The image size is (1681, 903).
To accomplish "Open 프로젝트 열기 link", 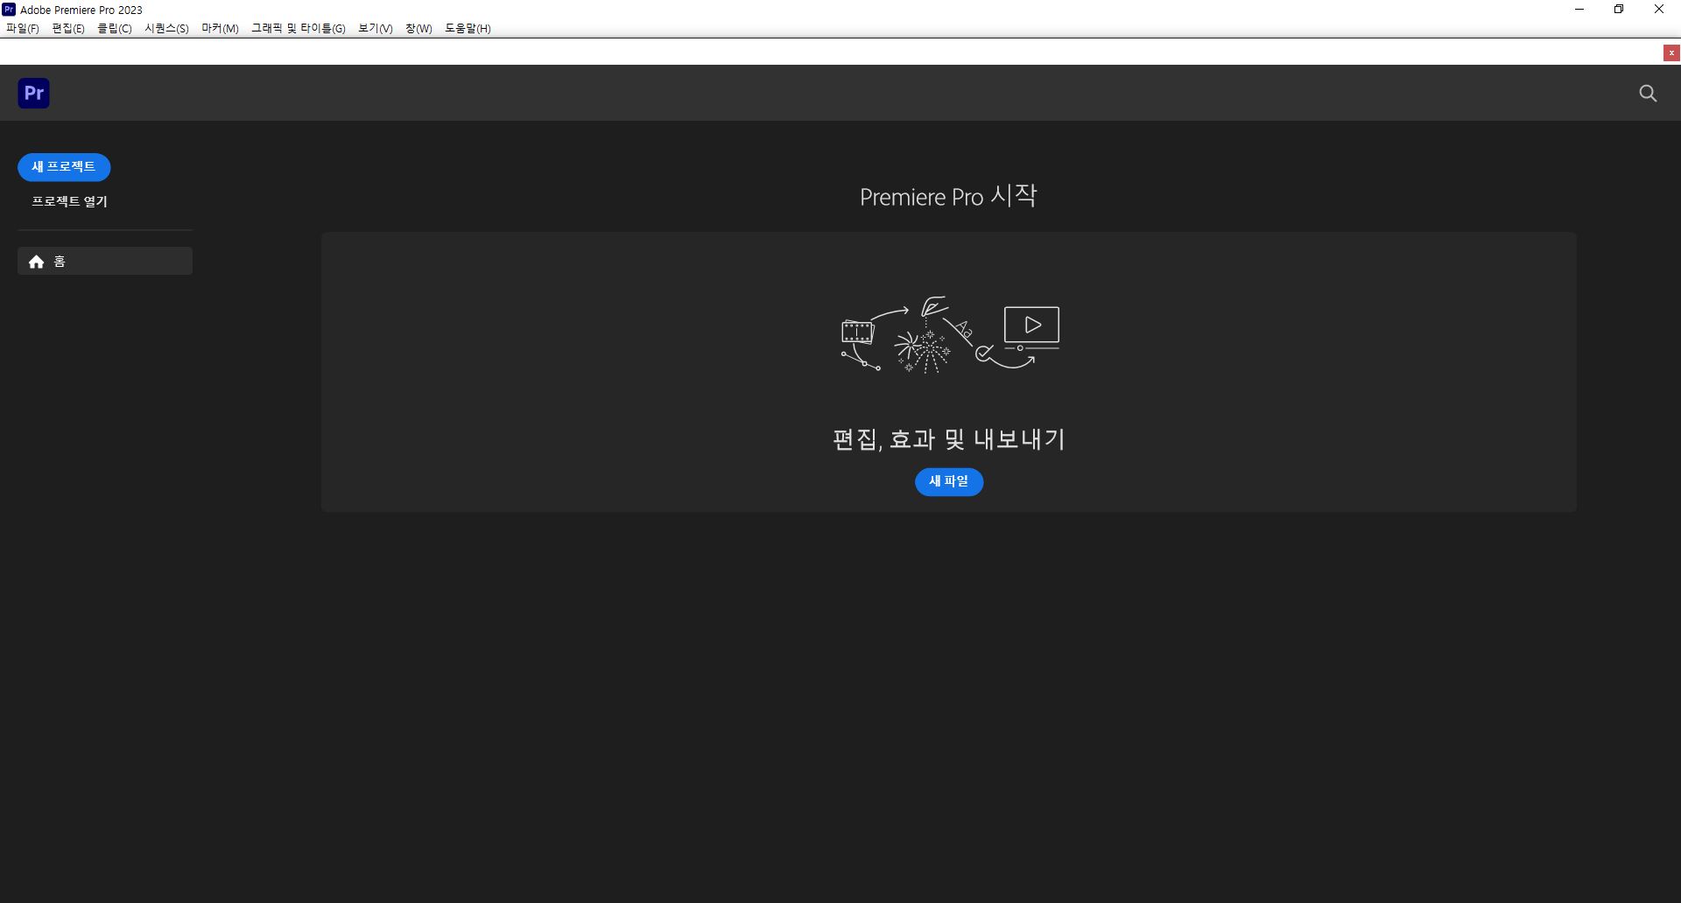I will [69, 201].
